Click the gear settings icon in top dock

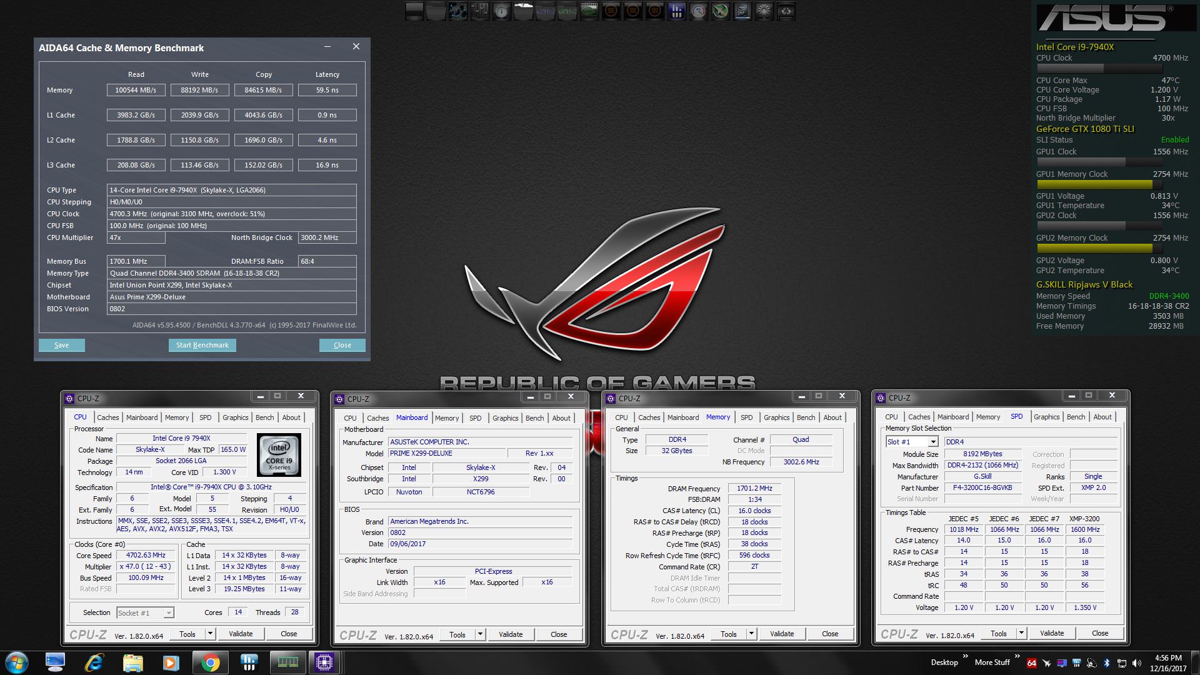coord(764,11)
